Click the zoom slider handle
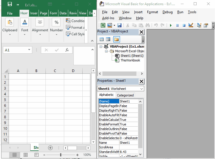This screenshot has height=159, width=215. pos(61,155)
